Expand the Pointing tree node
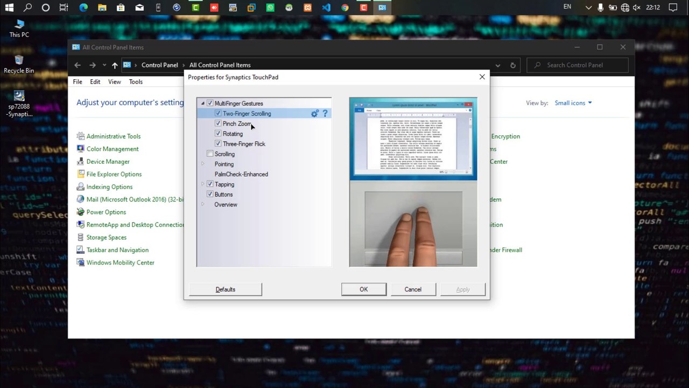Screen dimensions: 689x388 pos(203,164)
